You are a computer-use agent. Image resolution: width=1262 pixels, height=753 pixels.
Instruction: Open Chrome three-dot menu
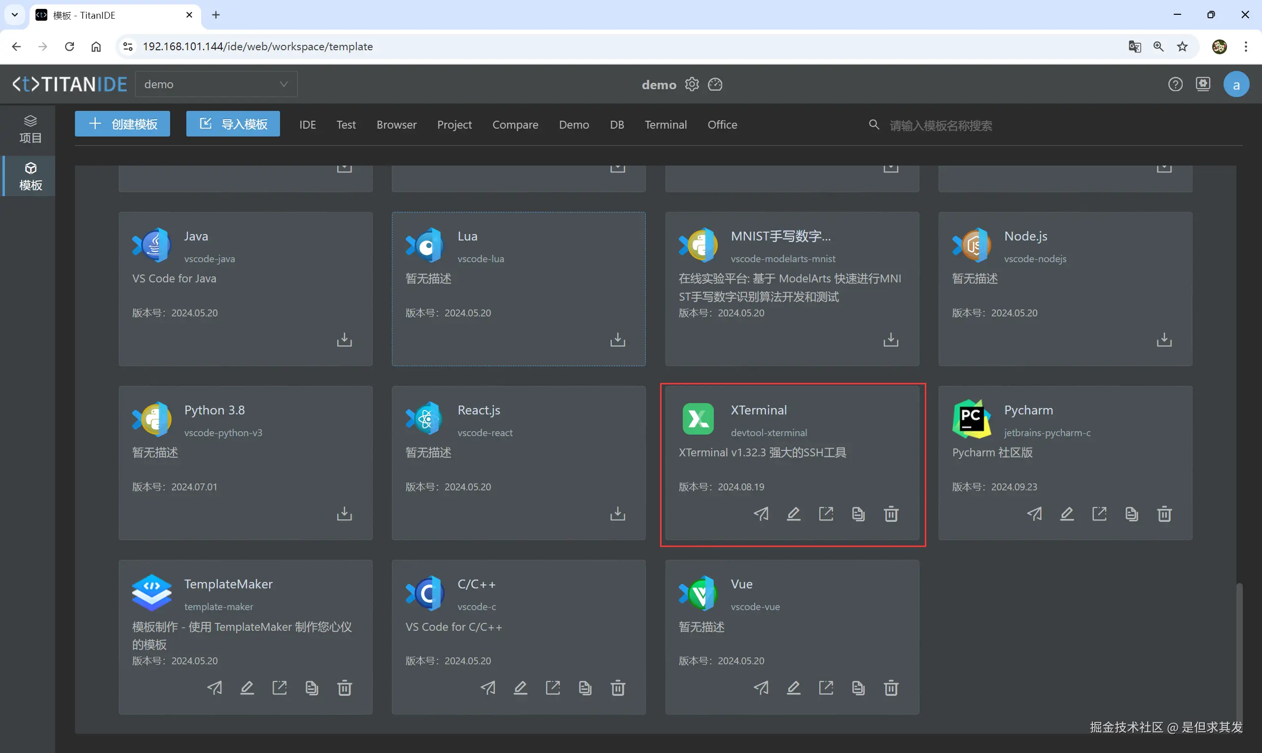[x=1246, y=47]
